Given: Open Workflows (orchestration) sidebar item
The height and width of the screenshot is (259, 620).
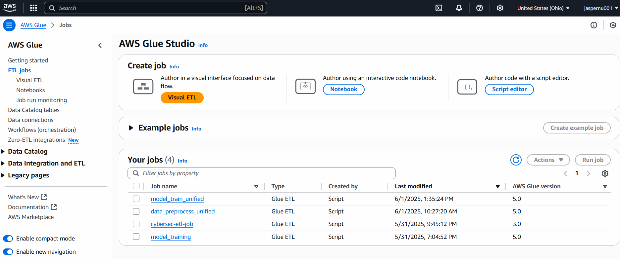Looking at the screenshot, I should (42, 130).
